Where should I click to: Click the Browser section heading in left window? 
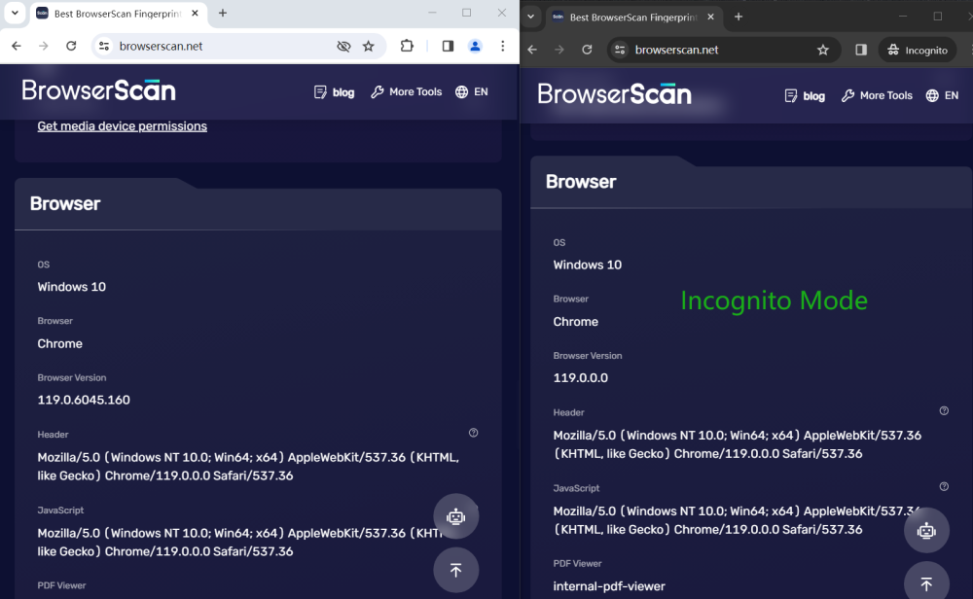click(65, 203)
